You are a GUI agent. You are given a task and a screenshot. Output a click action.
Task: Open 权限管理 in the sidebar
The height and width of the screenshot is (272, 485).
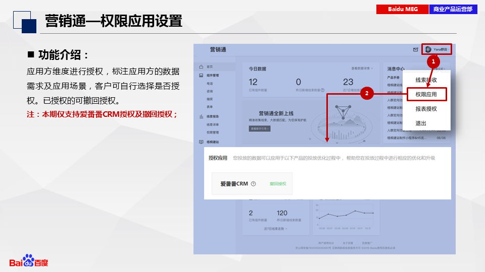[x=213, y=132]
